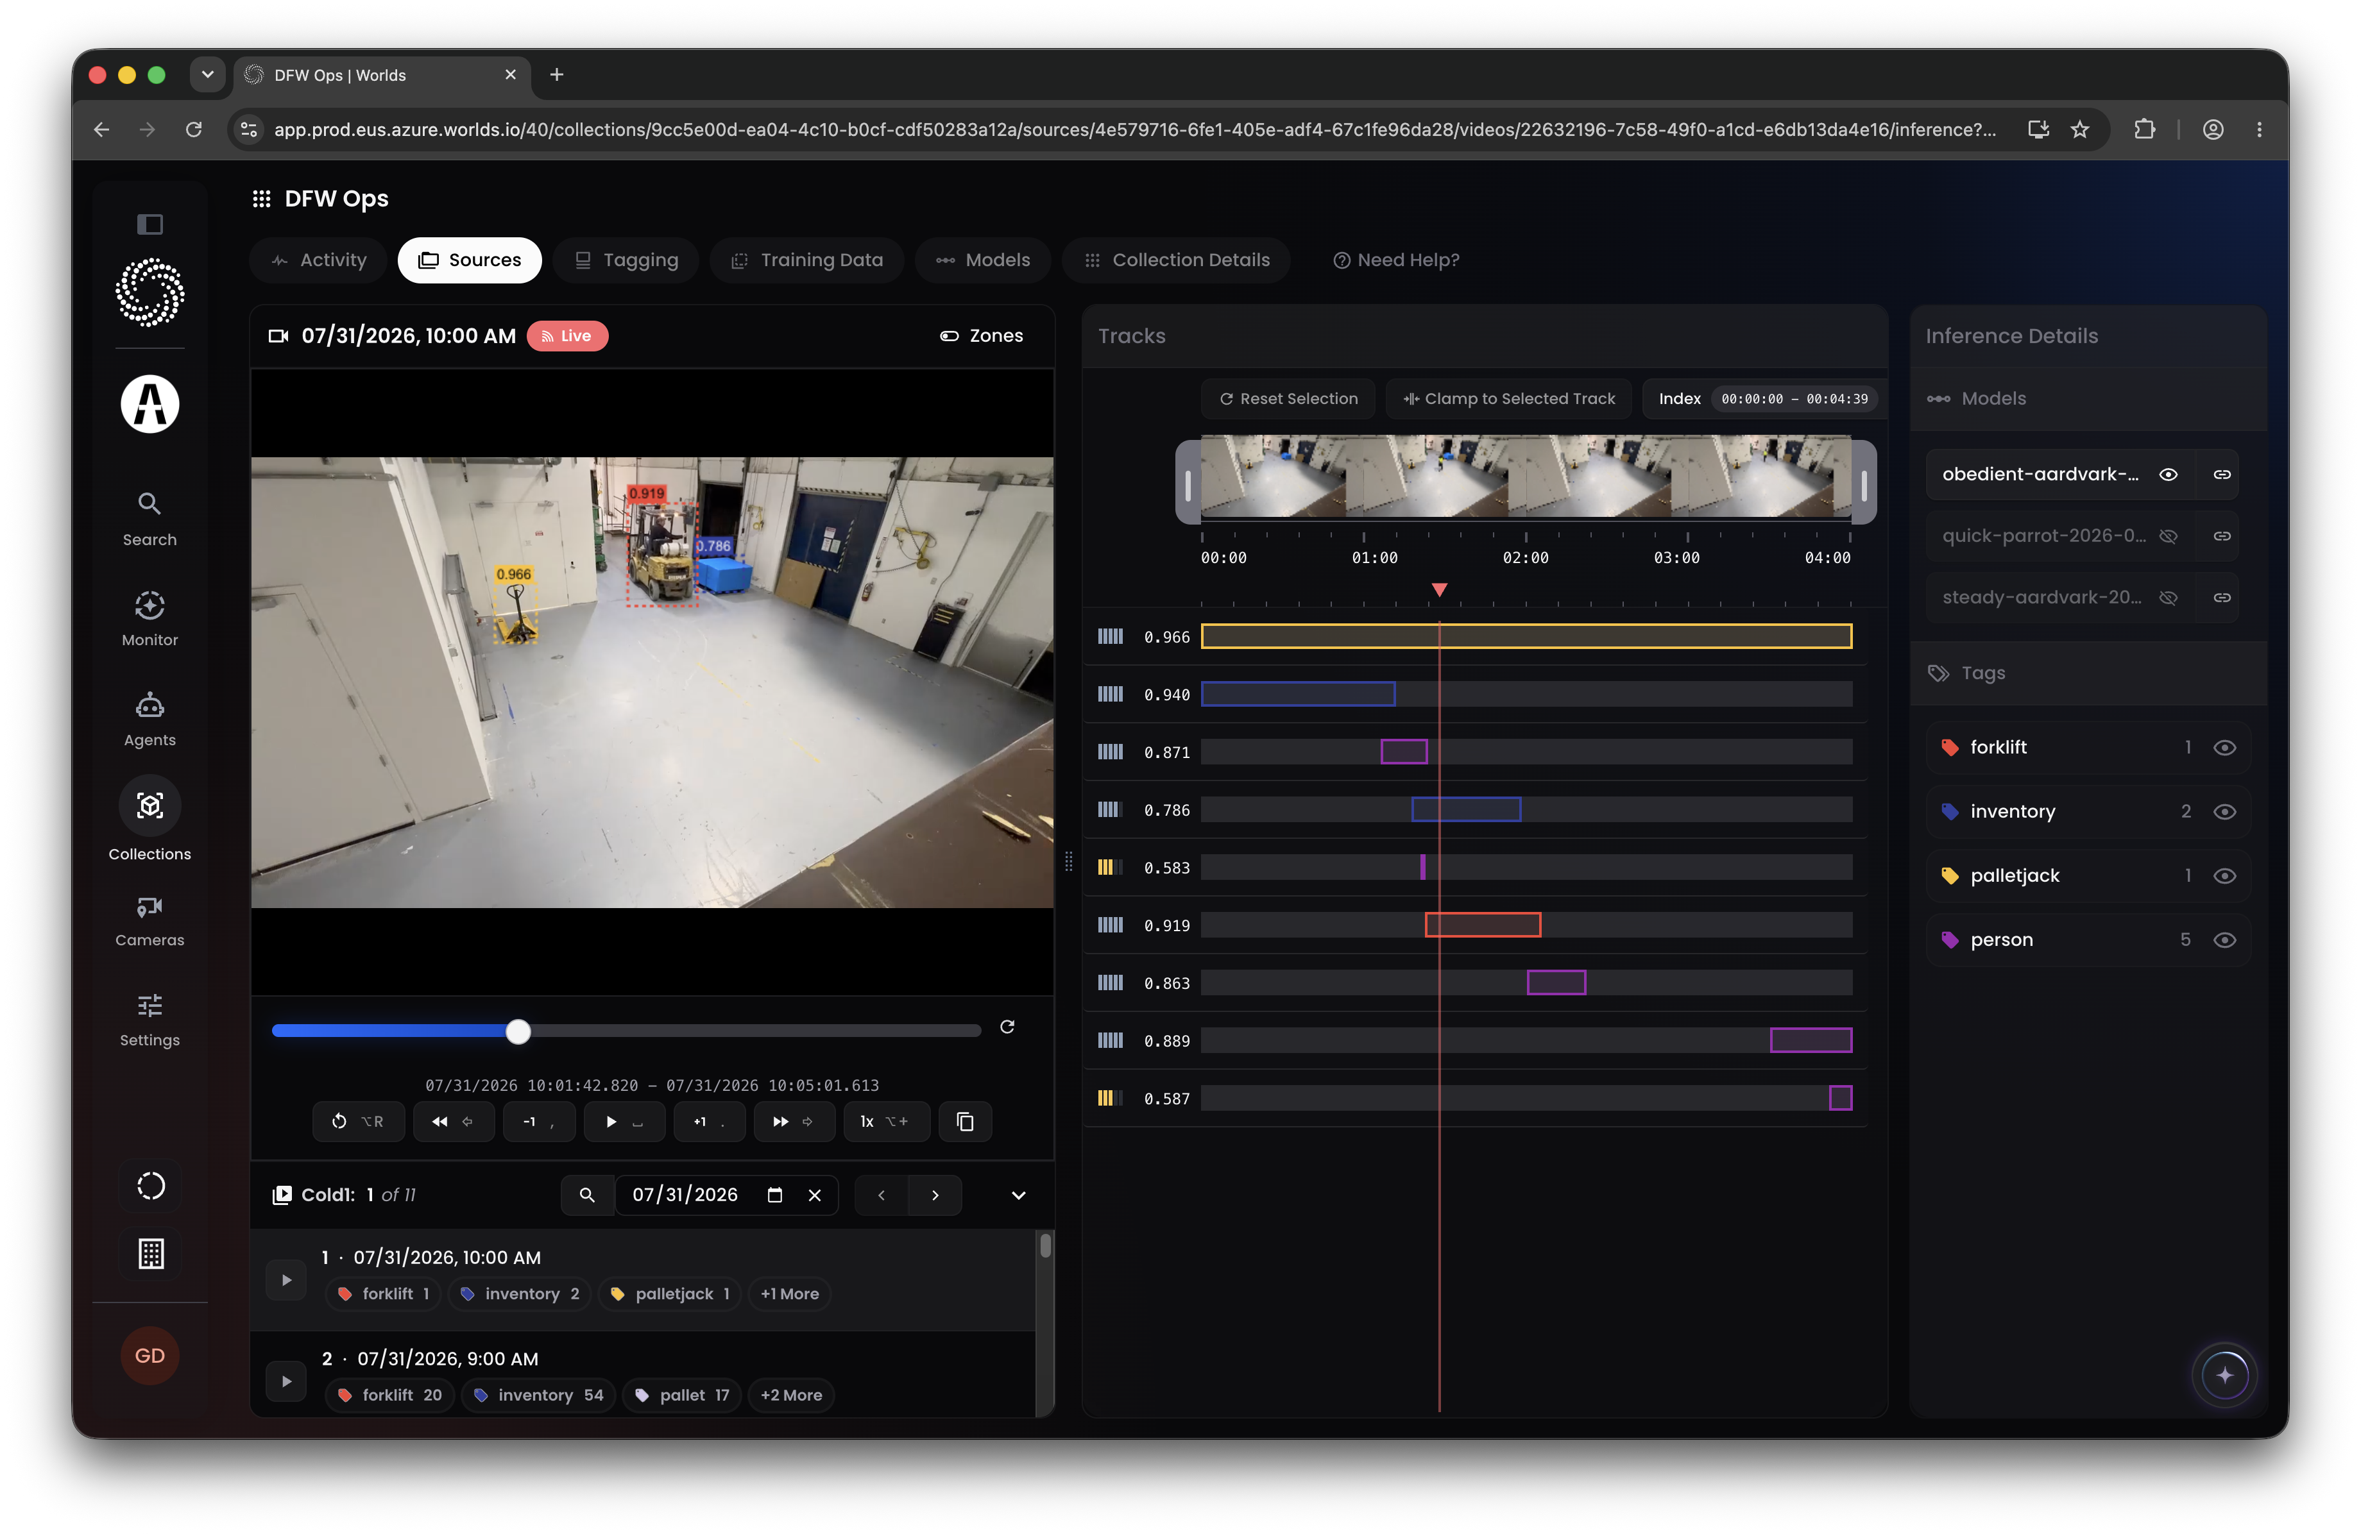Open the app grid menu beside DFW Ops
2361x1534 pixels.
coord(261,199)
